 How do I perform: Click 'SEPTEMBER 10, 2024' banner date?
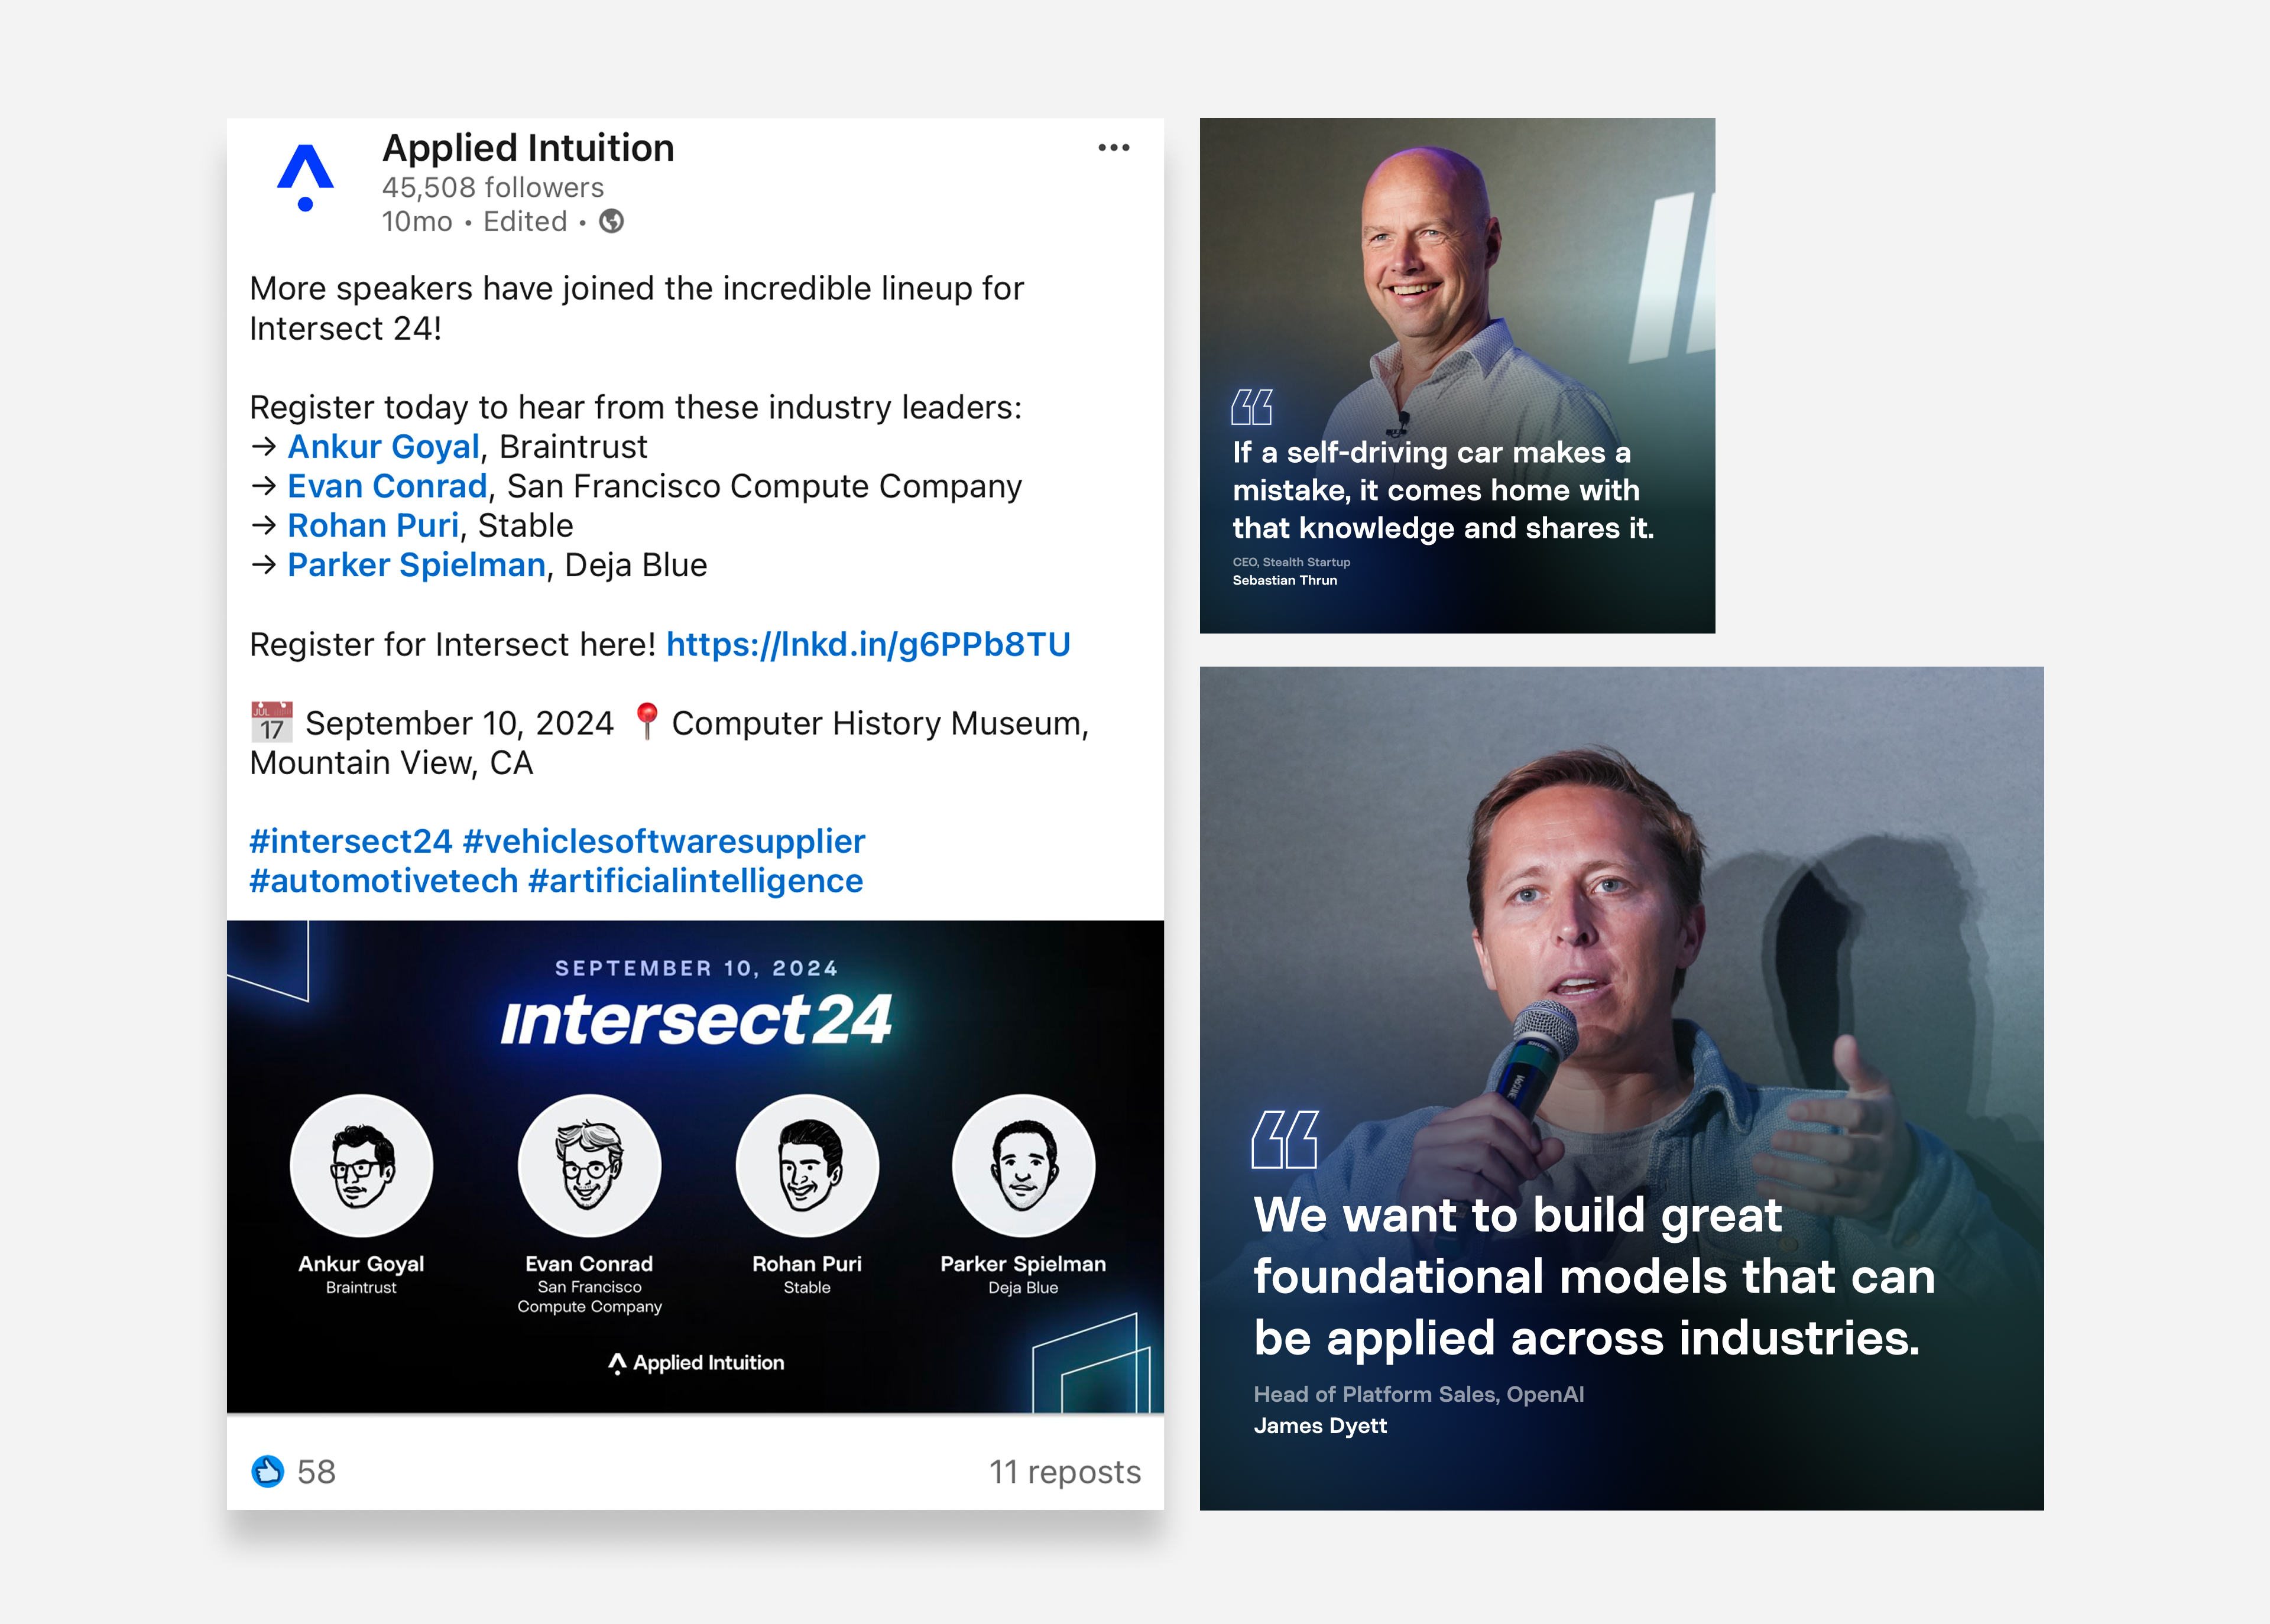pos(696,968)
